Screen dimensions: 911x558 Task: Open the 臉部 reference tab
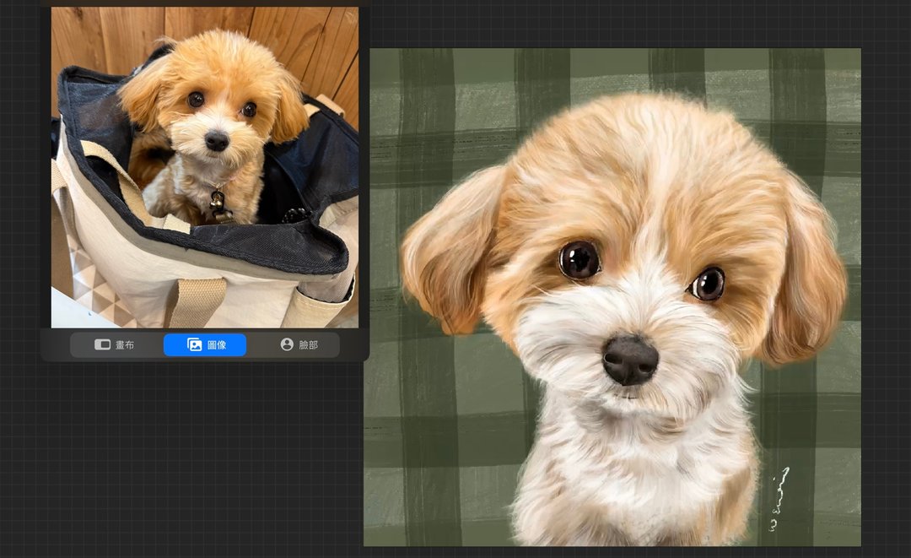[299, 344]
